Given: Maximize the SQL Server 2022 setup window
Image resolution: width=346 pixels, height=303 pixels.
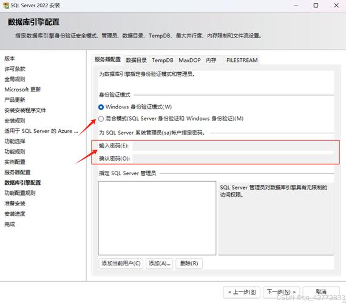Looking at the screenshot, I should coord(316,5).
